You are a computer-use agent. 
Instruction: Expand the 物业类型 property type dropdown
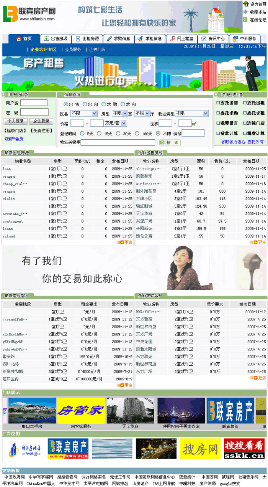pos(192,114)
